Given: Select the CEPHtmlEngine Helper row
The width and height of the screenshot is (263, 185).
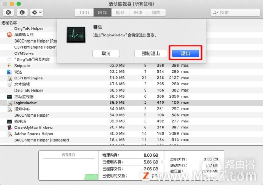Looking at the screenshot, I should [x=28, y=47].
